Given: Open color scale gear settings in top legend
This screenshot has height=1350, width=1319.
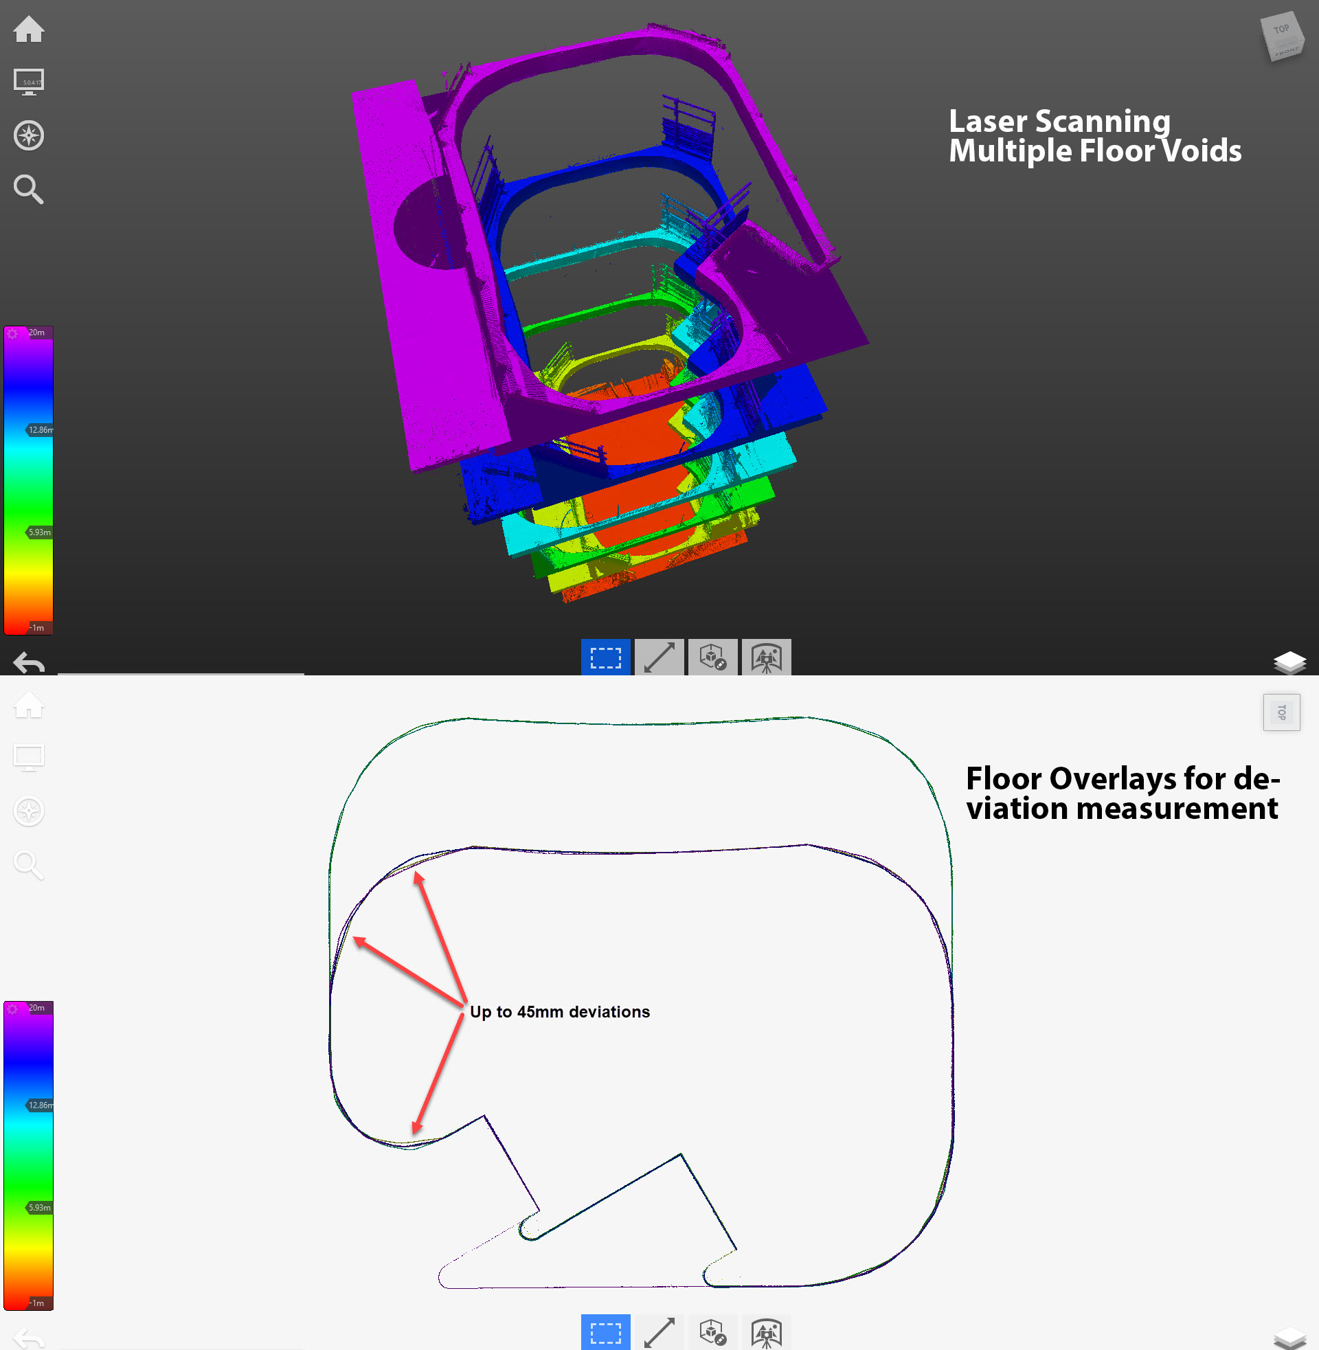Looking at the screenshot, I should coord(12,334).
